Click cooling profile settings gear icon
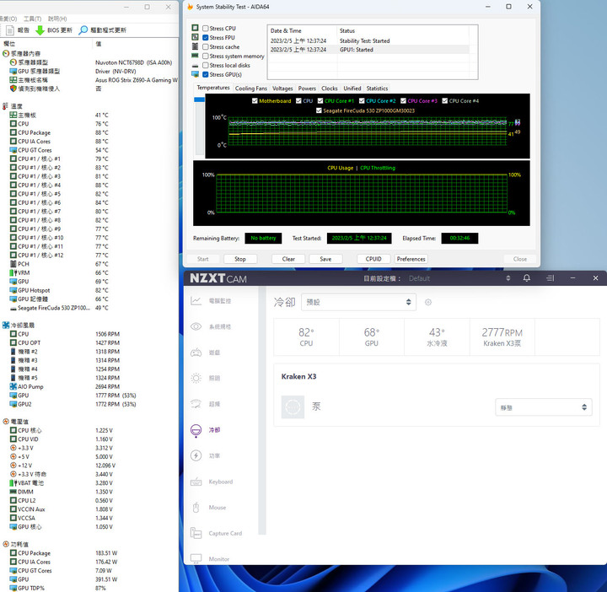Viewport: 607px width, 592px height. [x=427, y=302]
